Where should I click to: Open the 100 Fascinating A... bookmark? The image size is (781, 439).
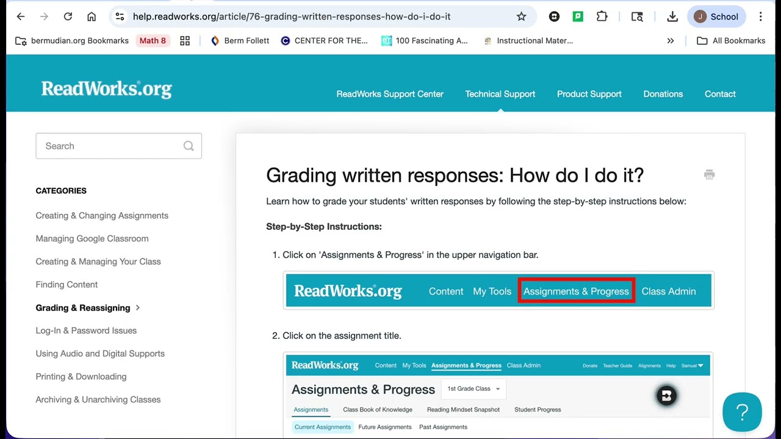[425, 40]
